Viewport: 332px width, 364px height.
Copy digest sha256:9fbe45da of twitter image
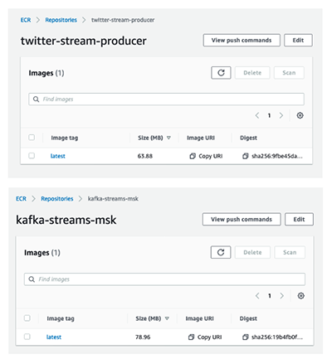tap(246, 156)
